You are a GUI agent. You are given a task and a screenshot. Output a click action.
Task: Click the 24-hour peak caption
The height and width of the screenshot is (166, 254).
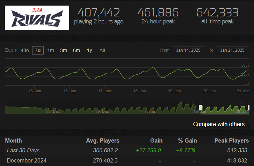pyautogui.click(x=158, y=22)
